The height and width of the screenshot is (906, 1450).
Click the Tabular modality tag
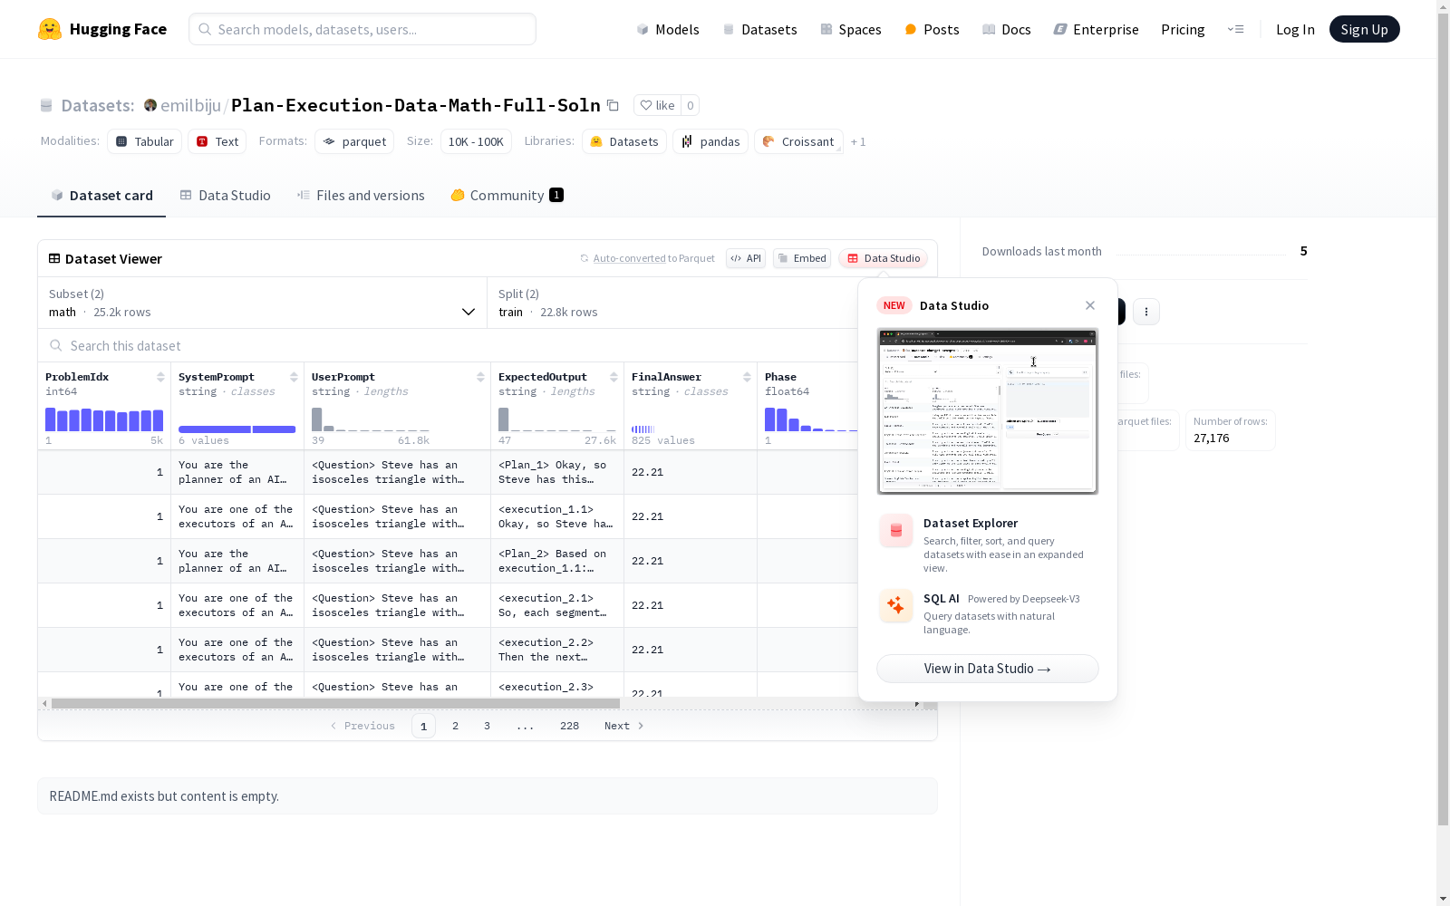145,141
